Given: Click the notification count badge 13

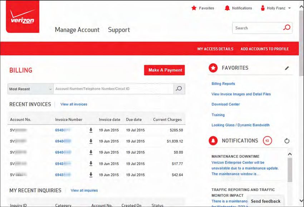Looking at the screenshot, I should [x=268, y=141].
